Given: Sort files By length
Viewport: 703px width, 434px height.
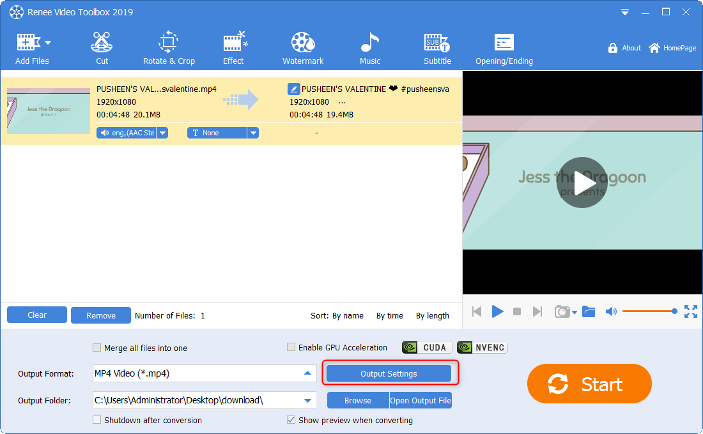Looking at the screenshot, I should (x=432, y=315).
